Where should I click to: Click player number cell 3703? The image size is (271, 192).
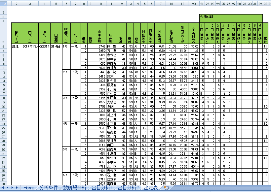pos(100,107)
